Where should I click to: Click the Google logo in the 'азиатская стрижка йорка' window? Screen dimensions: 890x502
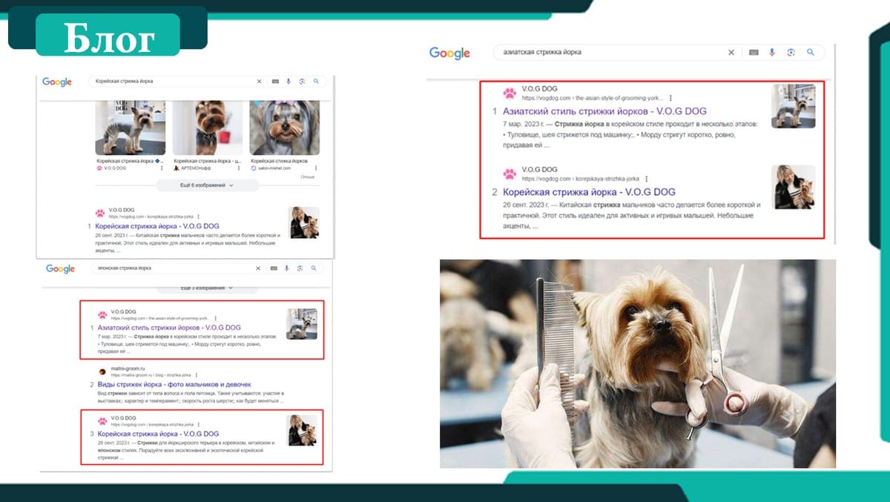tap(449, 53)
